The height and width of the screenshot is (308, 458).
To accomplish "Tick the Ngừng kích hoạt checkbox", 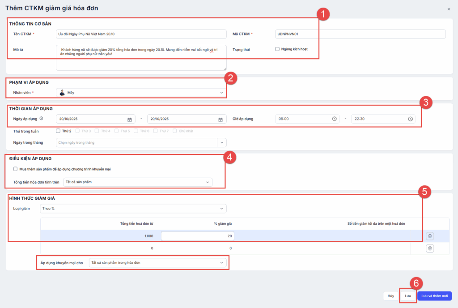I will [x=277, y=49].
